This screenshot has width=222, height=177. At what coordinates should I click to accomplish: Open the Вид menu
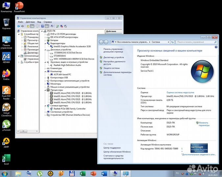tap(39, 22)
